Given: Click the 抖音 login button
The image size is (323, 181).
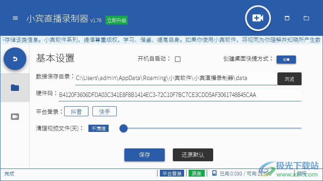Looking at the screenshot, I should pyautogui.click(x=76, y=111).
